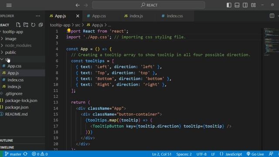The height and width of the screenshot is (157, 279).
Task: Click the REACT command center search box
Action: (149, 5)
